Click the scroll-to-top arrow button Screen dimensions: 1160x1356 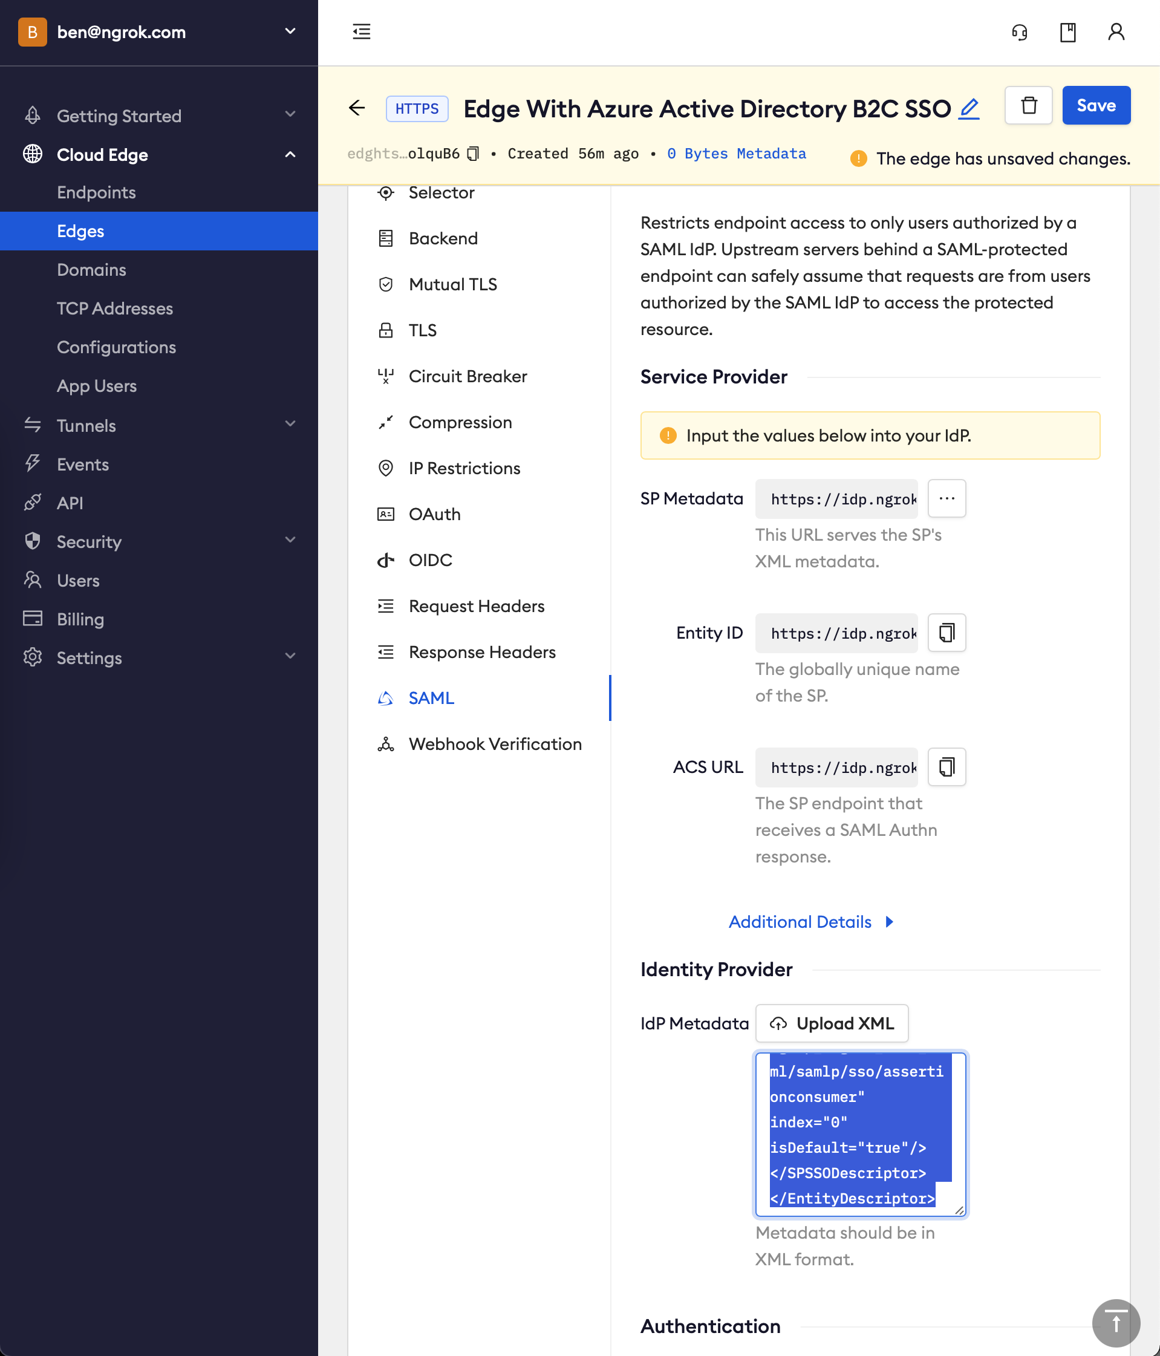click(x=1116, y=1323)
